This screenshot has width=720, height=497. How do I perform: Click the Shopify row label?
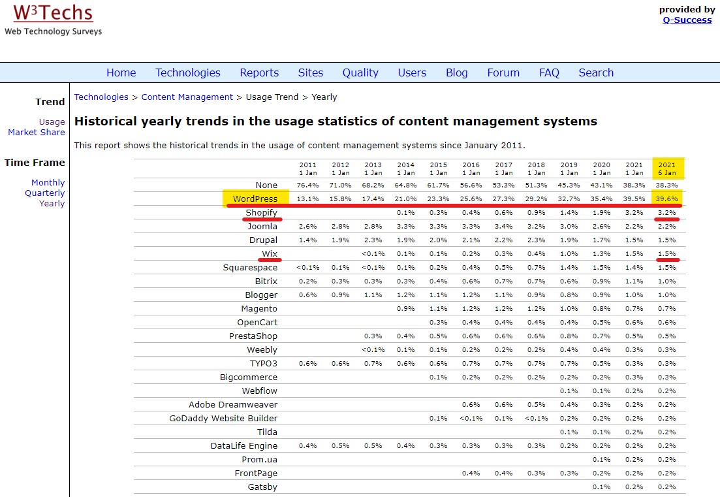coord(261,212)
